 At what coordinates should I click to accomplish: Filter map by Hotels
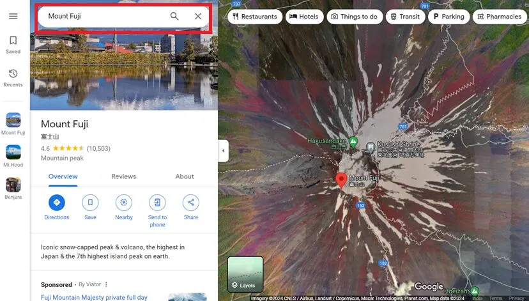(x=304, y=17)
